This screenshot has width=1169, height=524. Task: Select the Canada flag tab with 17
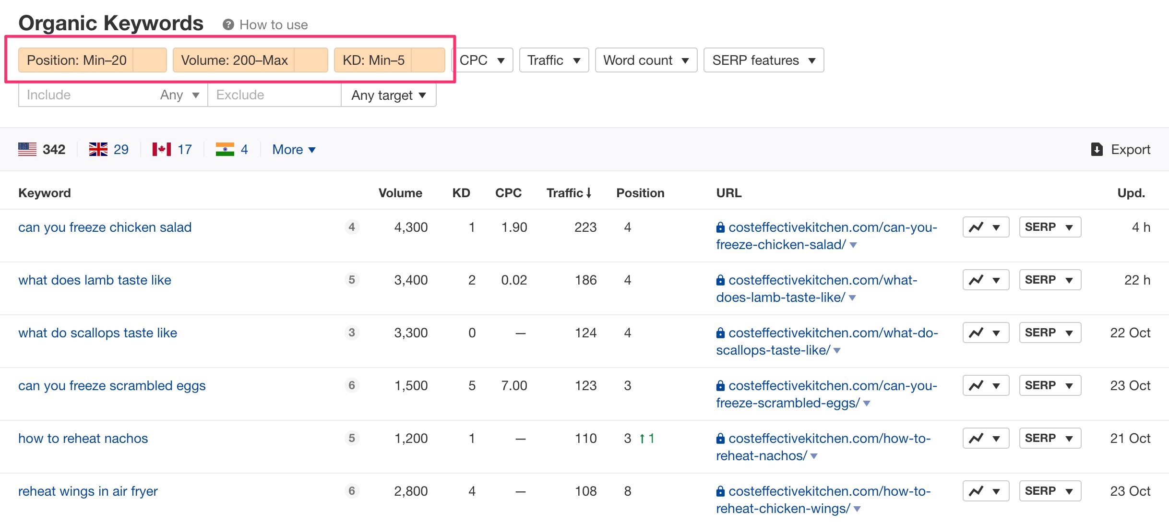[x=172, y=149]
